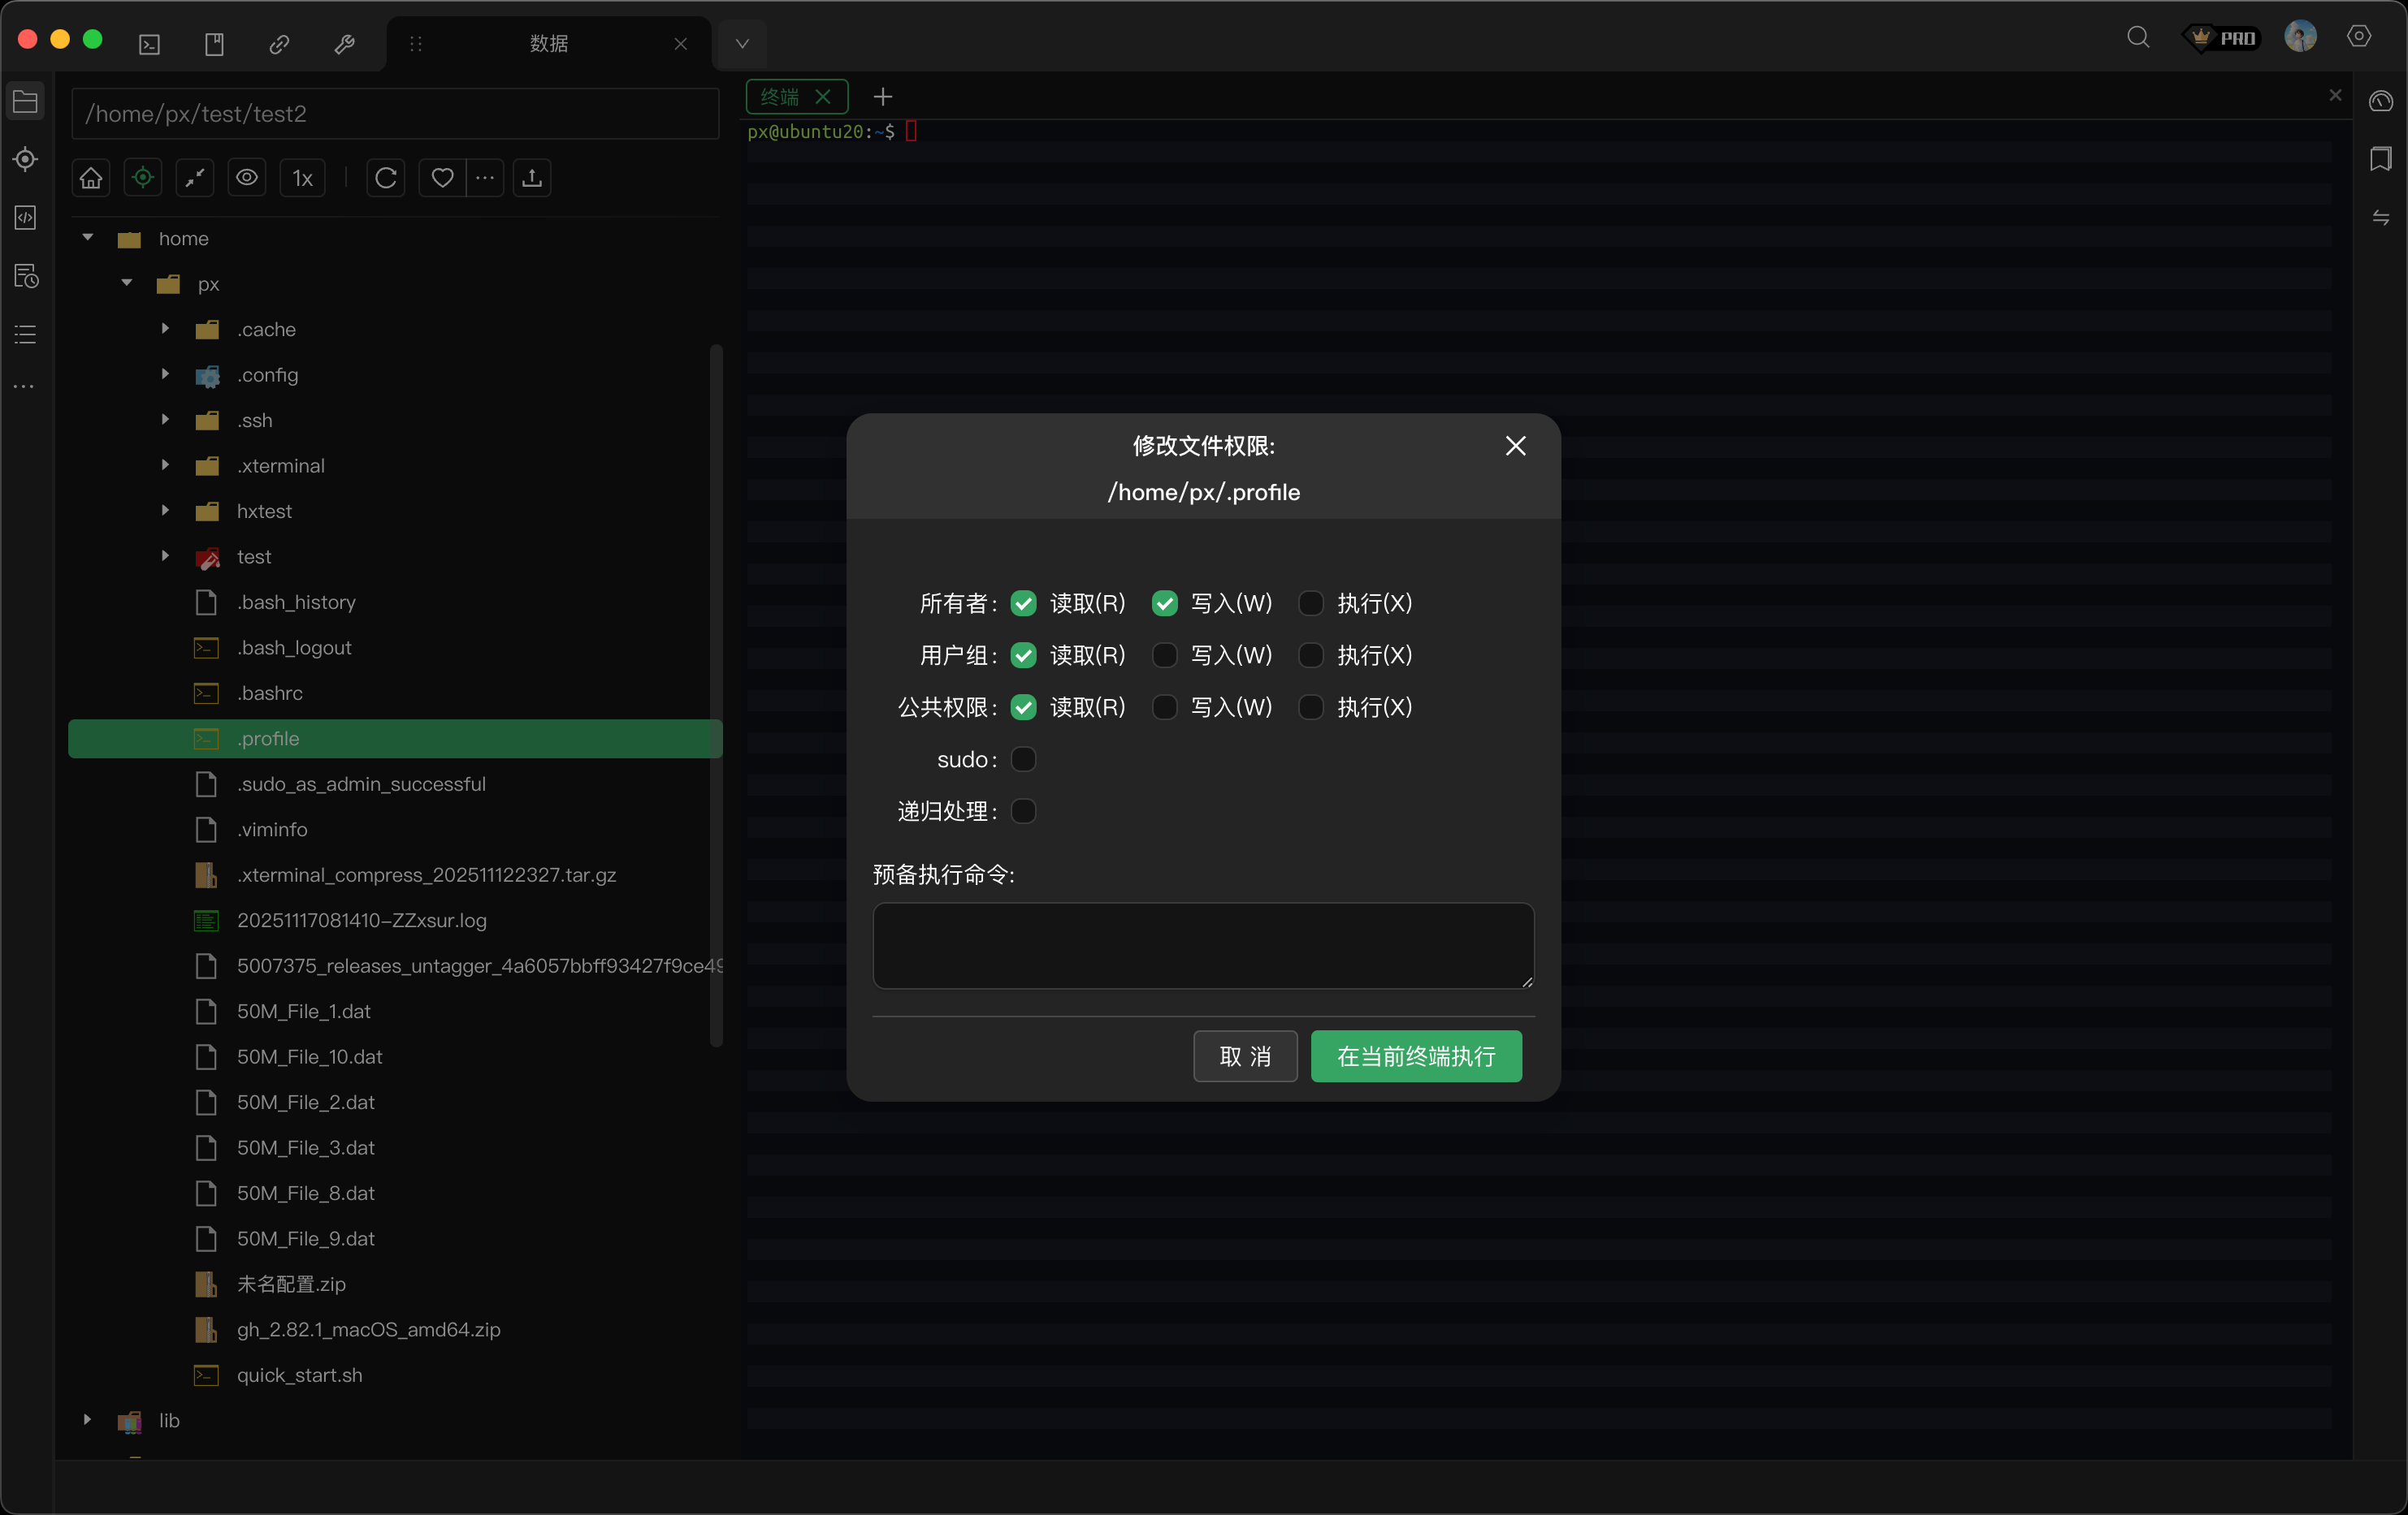Open settings hexagon icon at top right

tap(2358, 37)
